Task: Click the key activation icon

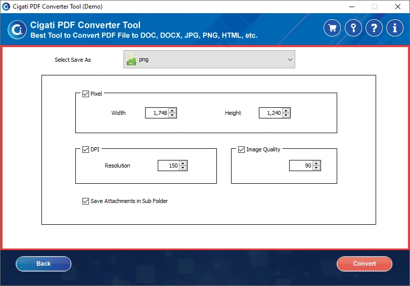Action: [353, 28]
